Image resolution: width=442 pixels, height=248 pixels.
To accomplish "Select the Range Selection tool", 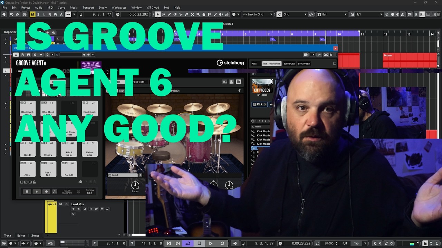I will 164,14.
